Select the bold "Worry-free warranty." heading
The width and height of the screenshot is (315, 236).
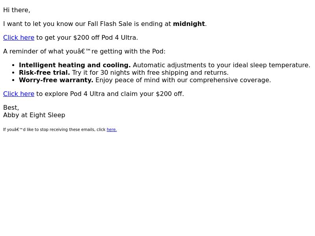click(56, 80)
